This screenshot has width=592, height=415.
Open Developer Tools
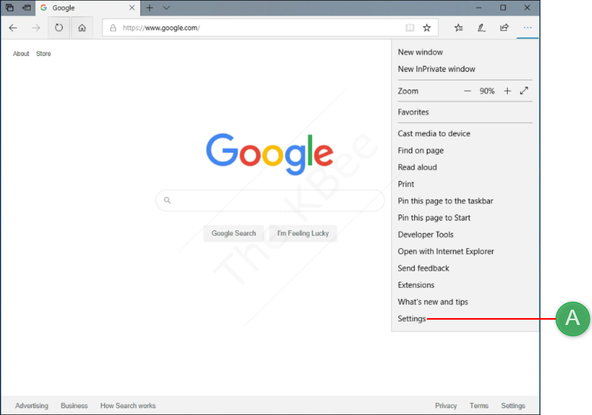[x=426, y=234]
